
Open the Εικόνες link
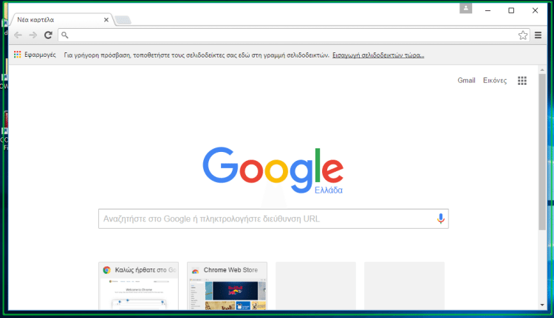pyautogui.click(x=495, y=80)
